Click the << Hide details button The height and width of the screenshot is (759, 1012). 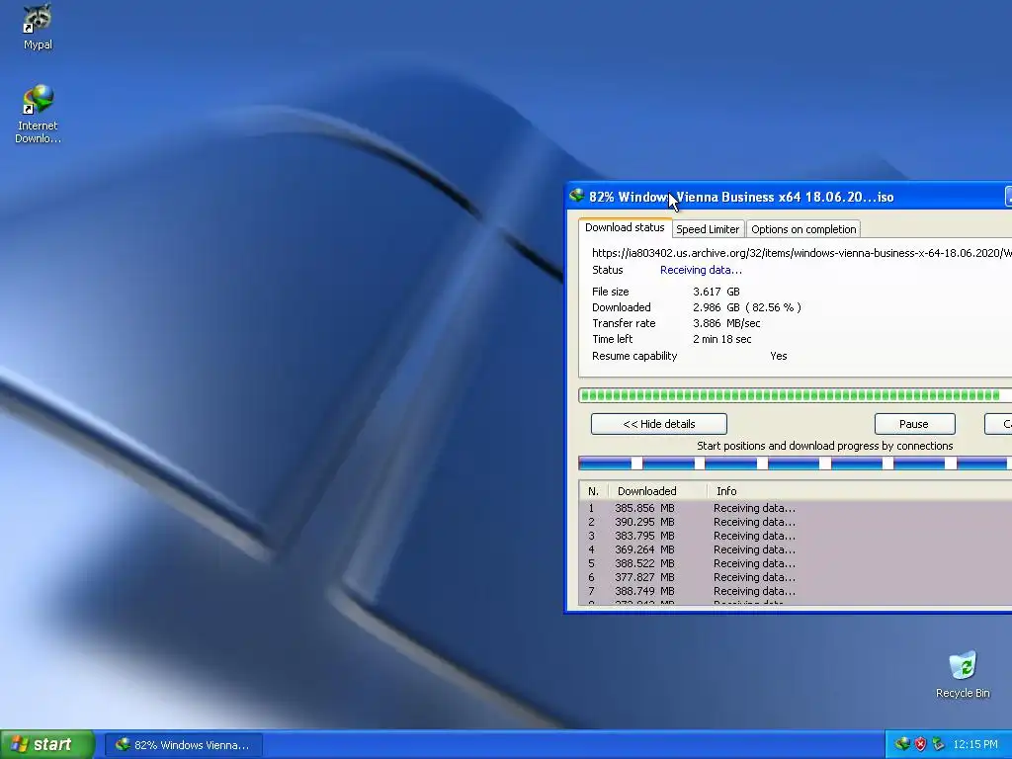tap(659, 424)
